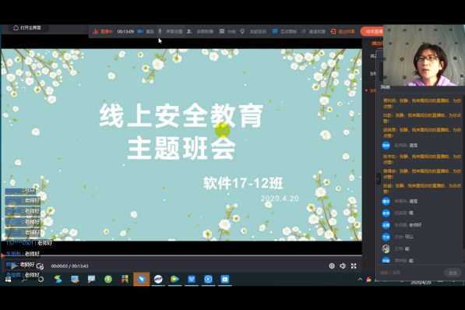This screenshot has width=465, height=310.
Task: Click the video progress bar
Action: coord(181,255)
